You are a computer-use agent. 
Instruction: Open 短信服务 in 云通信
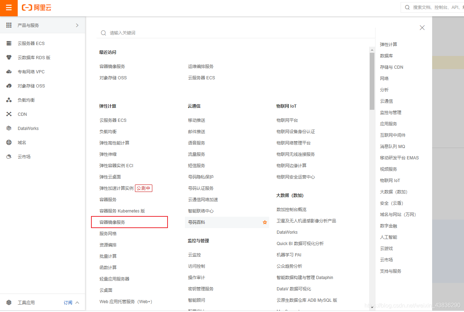pyautogui.click(x=197, y=165)
